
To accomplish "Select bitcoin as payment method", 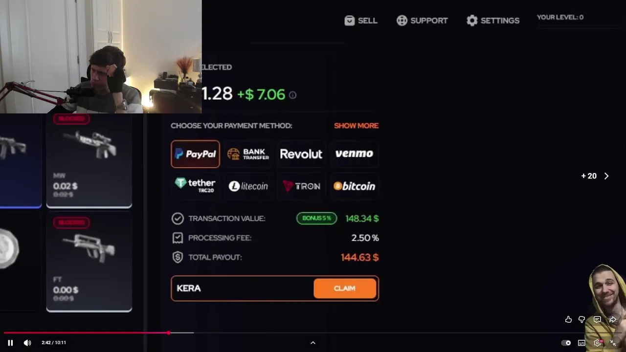I will click(354, 186).
